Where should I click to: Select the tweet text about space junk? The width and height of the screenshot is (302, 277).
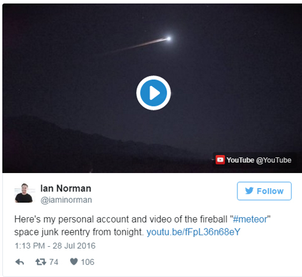click(143, 226)
